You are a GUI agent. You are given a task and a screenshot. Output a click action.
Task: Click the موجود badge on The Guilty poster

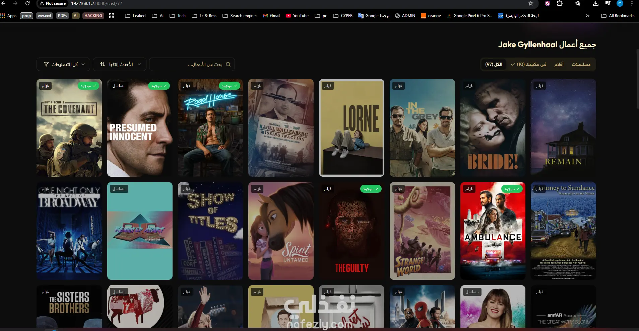(x=371, y=189)
